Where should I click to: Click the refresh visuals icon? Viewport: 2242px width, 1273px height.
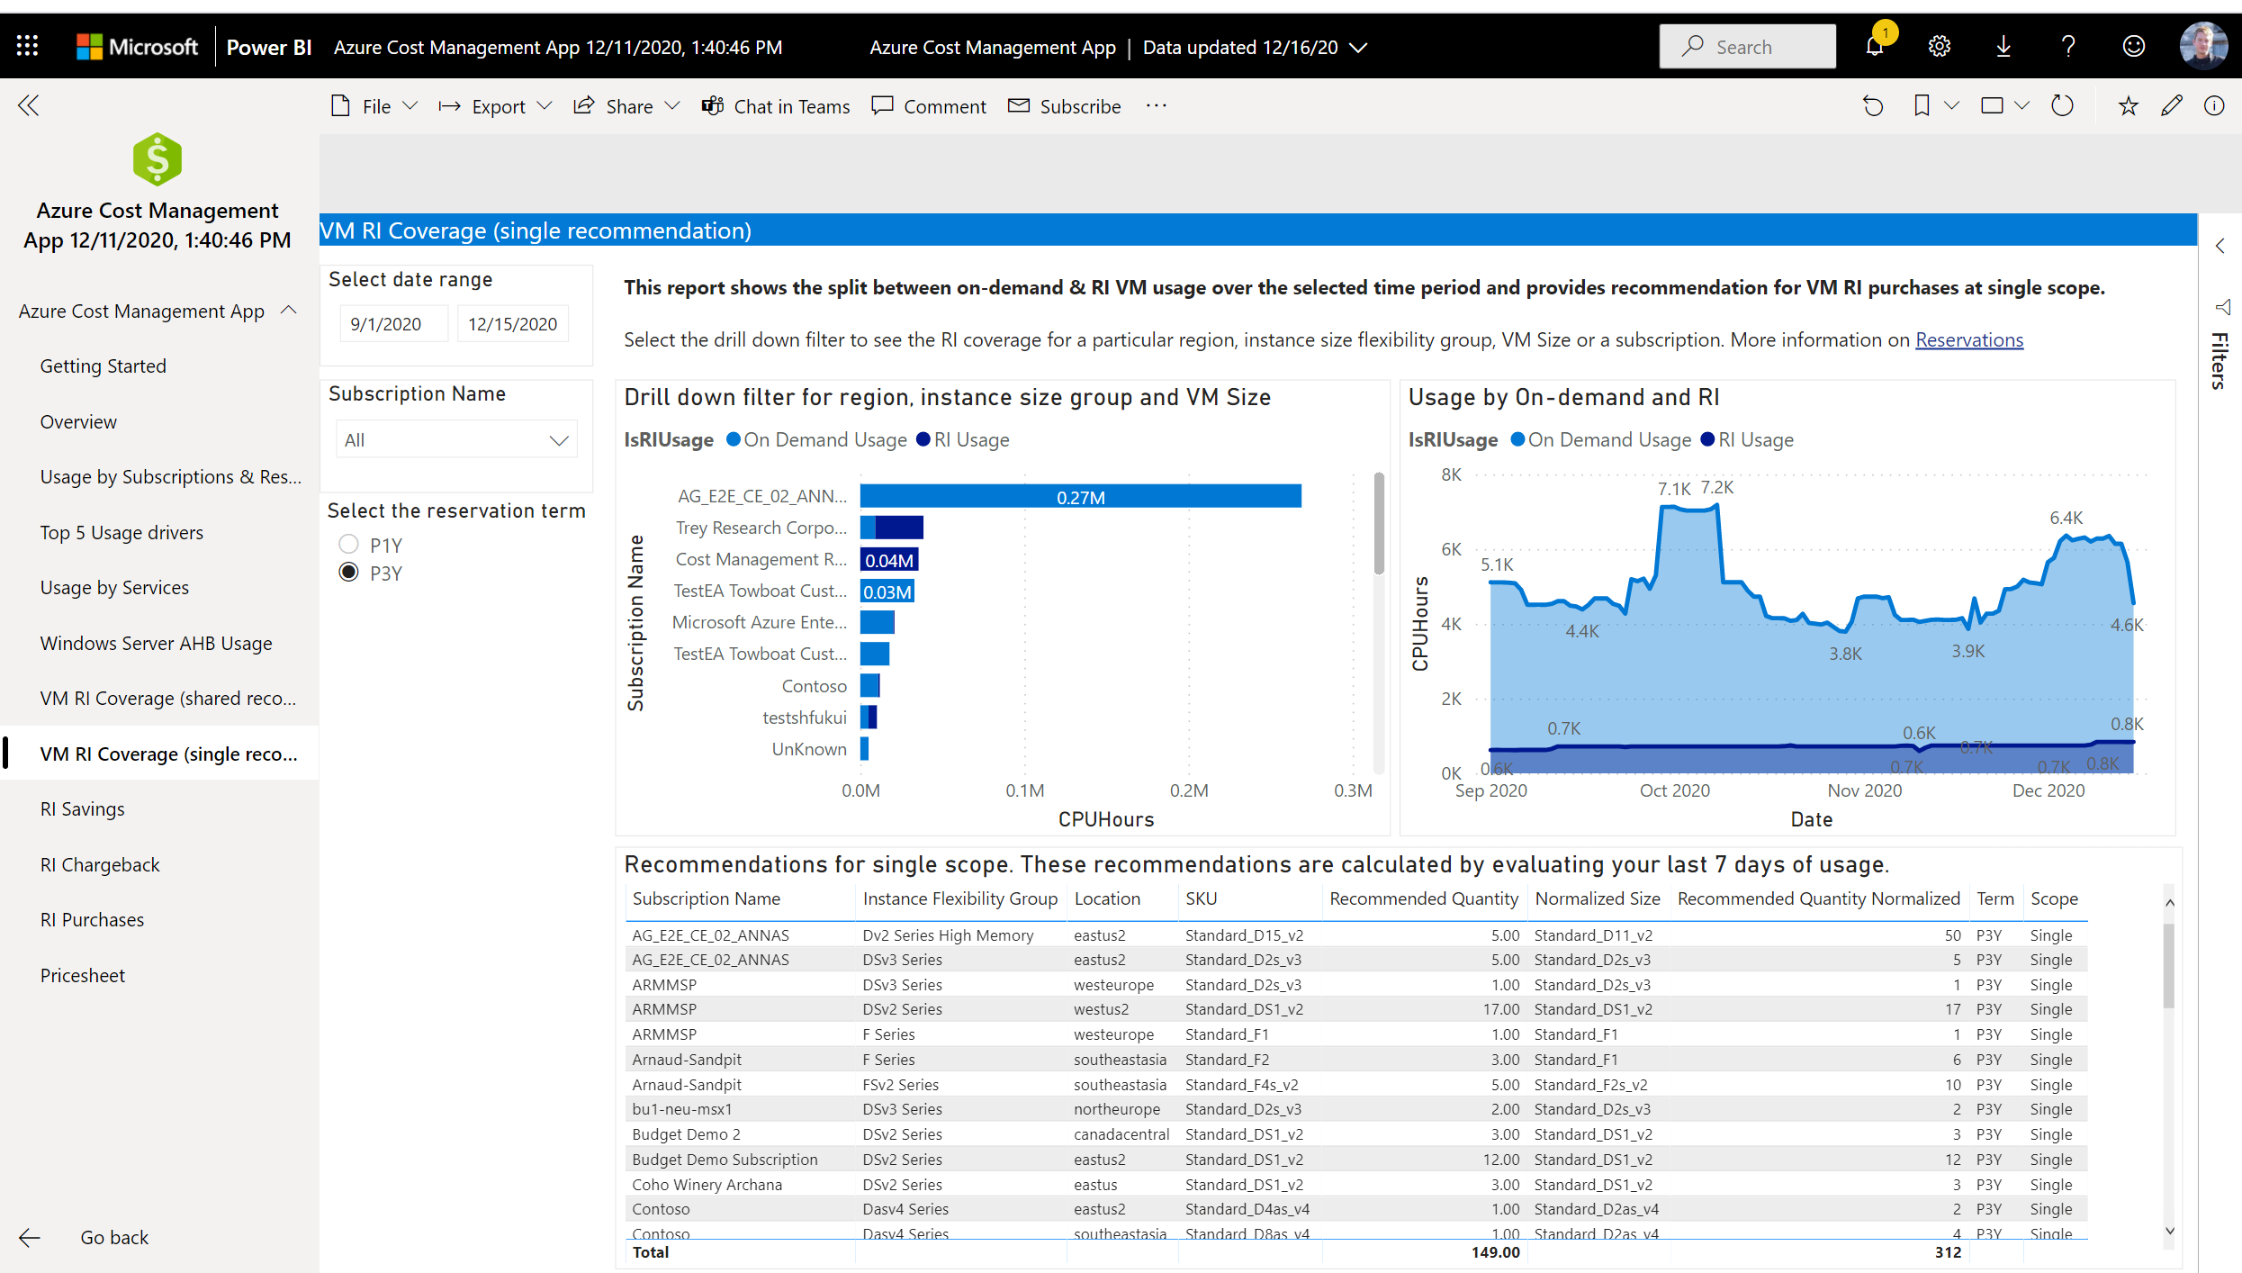point(2062,106)
